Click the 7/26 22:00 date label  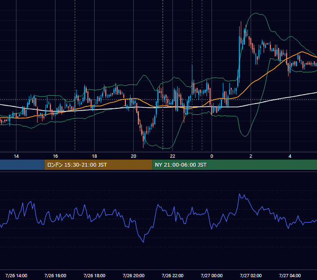(172, 275)
